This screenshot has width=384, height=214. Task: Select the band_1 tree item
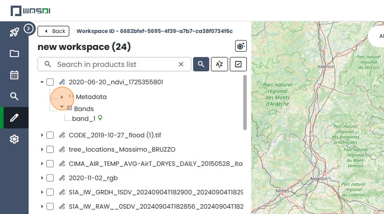83,119
